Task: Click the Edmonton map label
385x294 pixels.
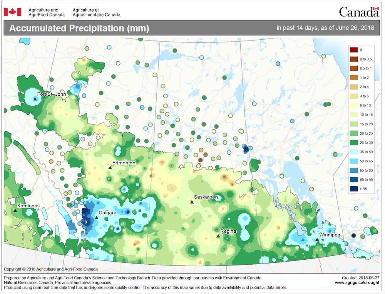Action: tap(124, 163)
